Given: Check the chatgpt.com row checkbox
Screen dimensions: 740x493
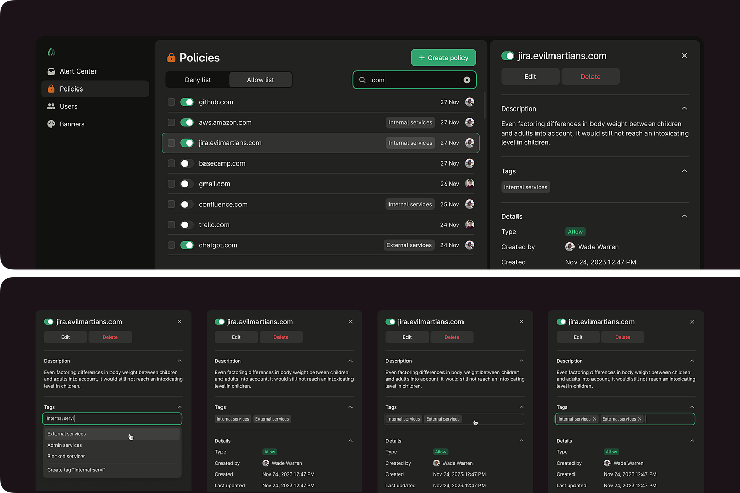Looking at the screenshot, I should point(171,245).
